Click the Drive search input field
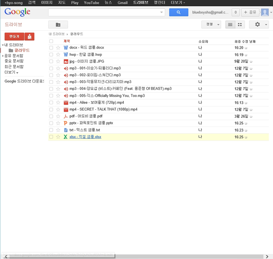 [x=106, y=12]
